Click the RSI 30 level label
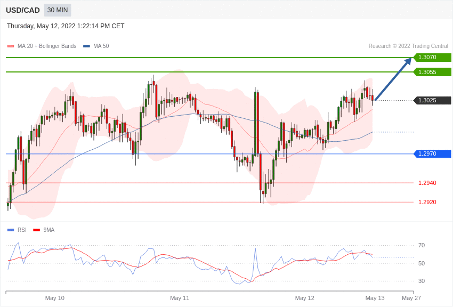This screenshot has width=453, height=307. [422, 281]
